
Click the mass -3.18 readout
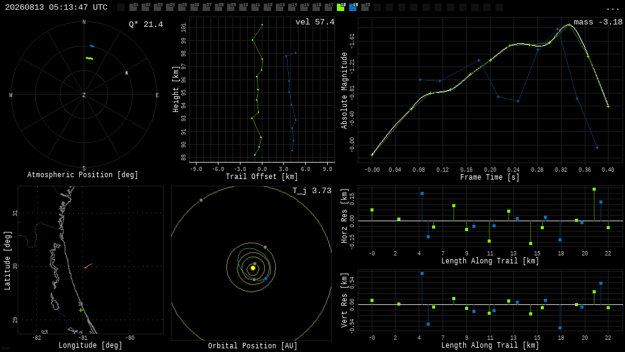(598, 22)
